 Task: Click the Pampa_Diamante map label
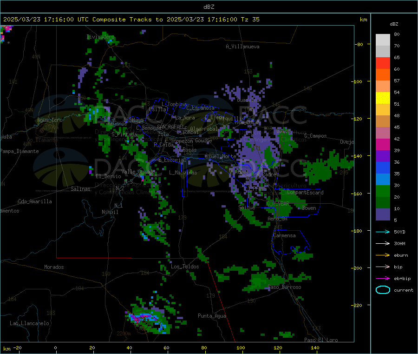point(20,151)
